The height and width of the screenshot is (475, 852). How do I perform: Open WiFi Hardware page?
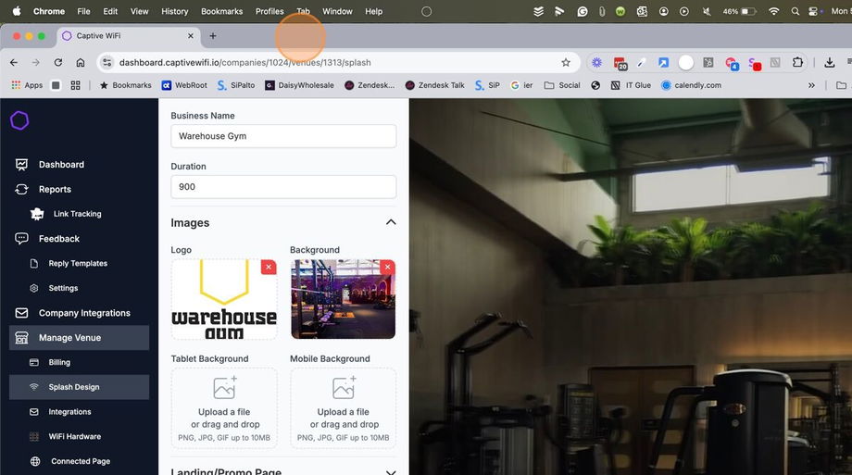[74, 436]
